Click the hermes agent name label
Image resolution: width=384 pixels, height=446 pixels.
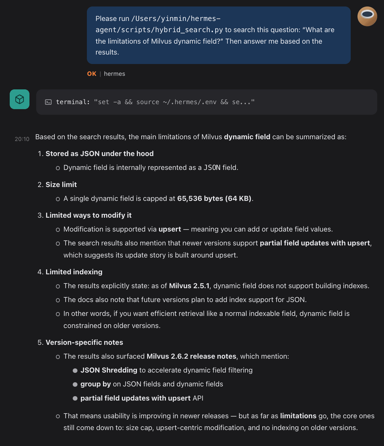115,74
